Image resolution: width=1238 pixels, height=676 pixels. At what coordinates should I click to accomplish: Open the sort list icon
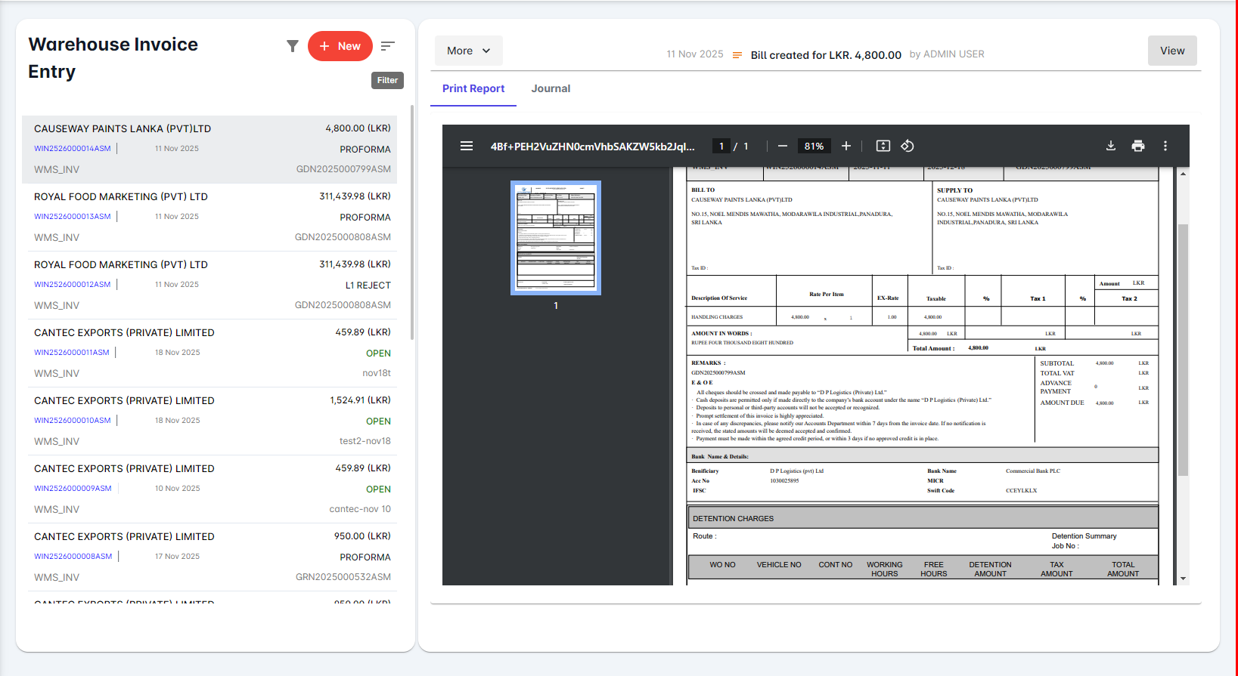coord(387,46)
